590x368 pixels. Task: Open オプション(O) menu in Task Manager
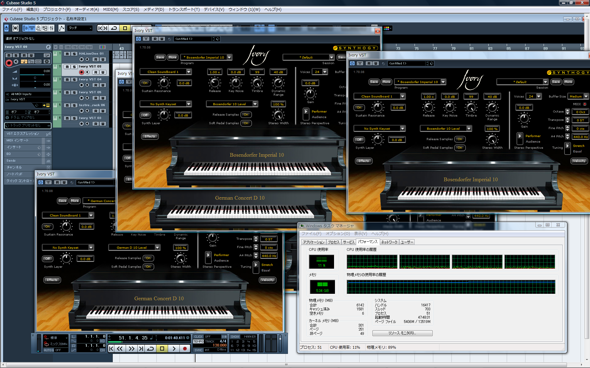pyautogui.click(x=338, y=234)
